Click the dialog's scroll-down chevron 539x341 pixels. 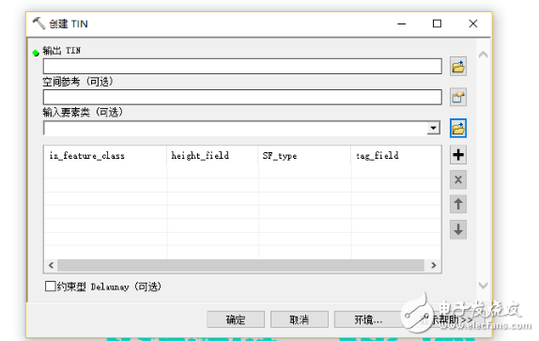(483, 285)
